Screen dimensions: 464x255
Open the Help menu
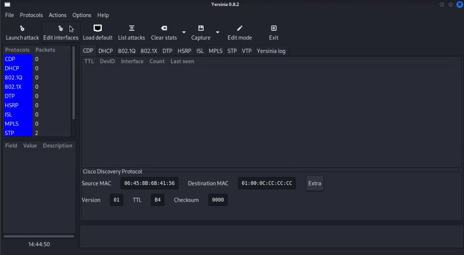(103, 15)
